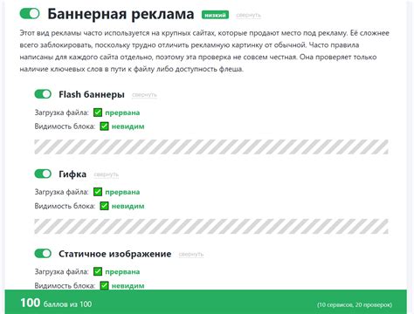Disable the Flash баннеры switch
The image size is (414, 314).
43,94
